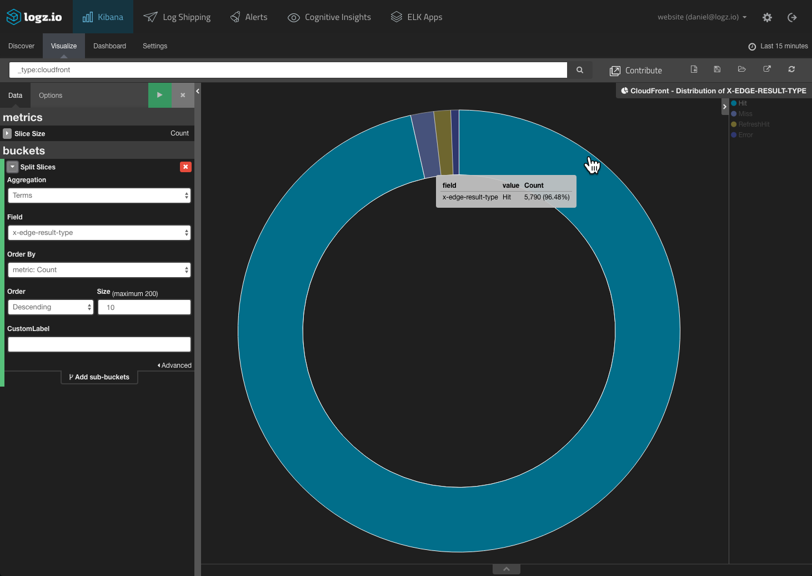The height and width of the screenshot is (576, 812).
Task: Click the _type:cloudfront search field
Action: (288, 70)
